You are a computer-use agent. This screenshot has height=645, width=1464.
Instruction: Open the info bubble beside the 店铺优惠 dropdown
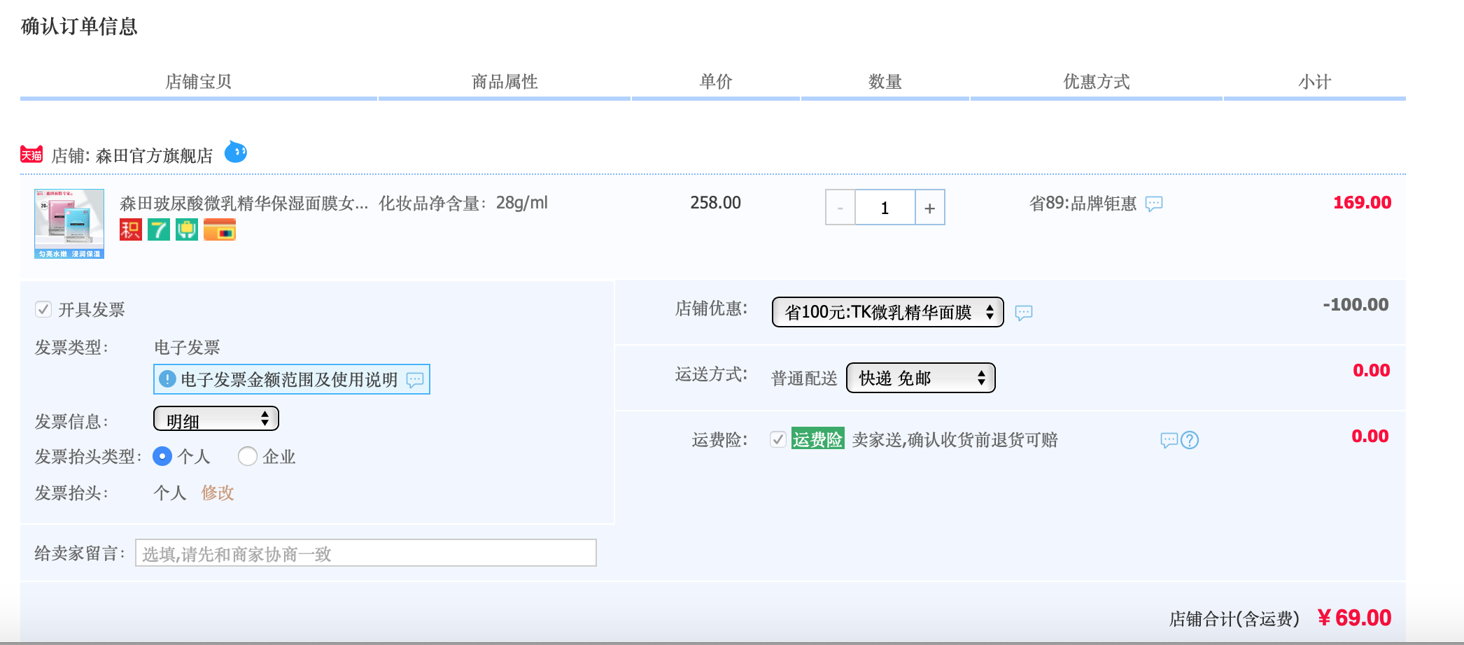point(1024,313)
